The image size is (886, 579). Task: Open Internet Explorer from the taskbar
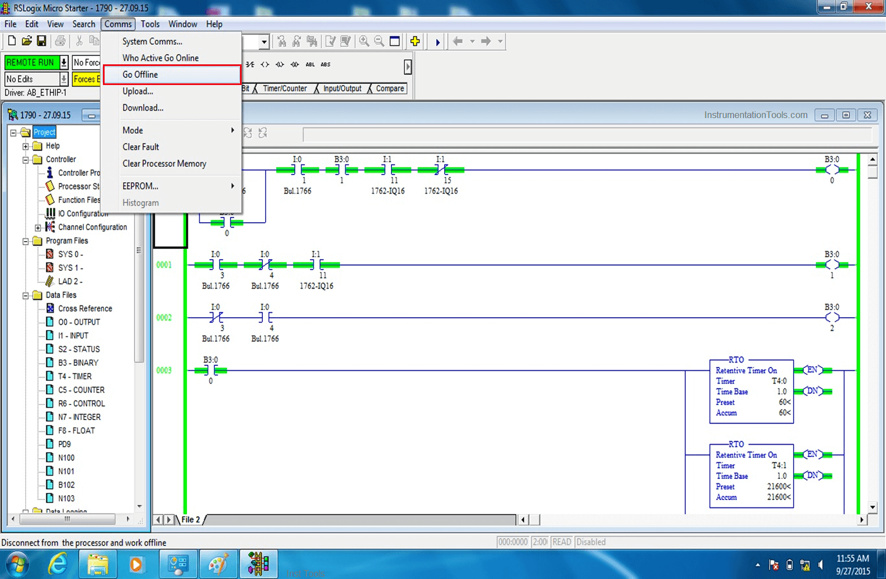point(58,564)
